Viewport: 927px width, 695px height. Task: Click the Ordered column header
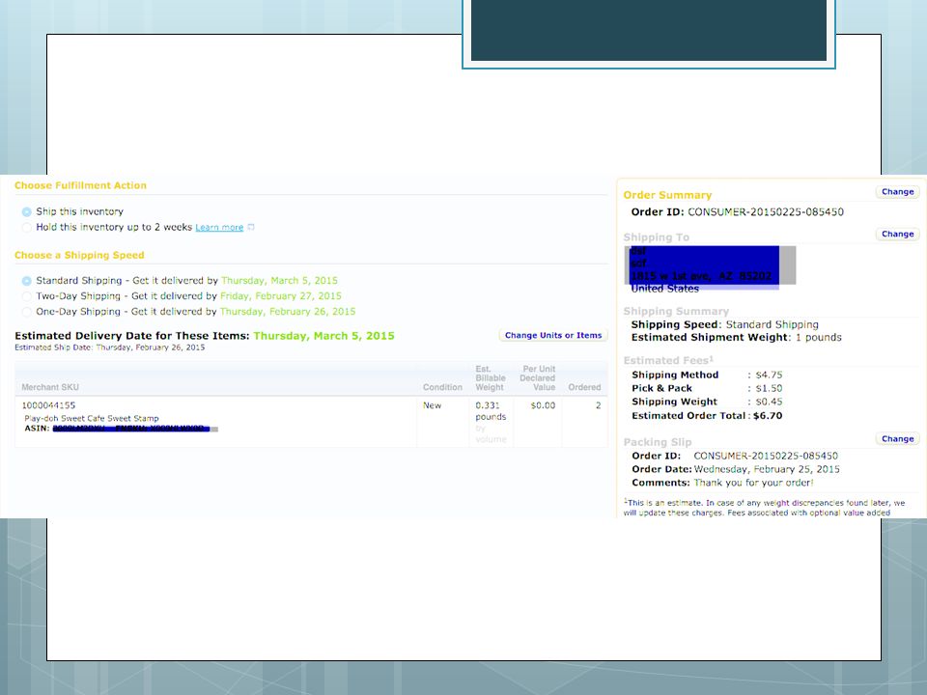pyautogui.click(x=585, y=387)
